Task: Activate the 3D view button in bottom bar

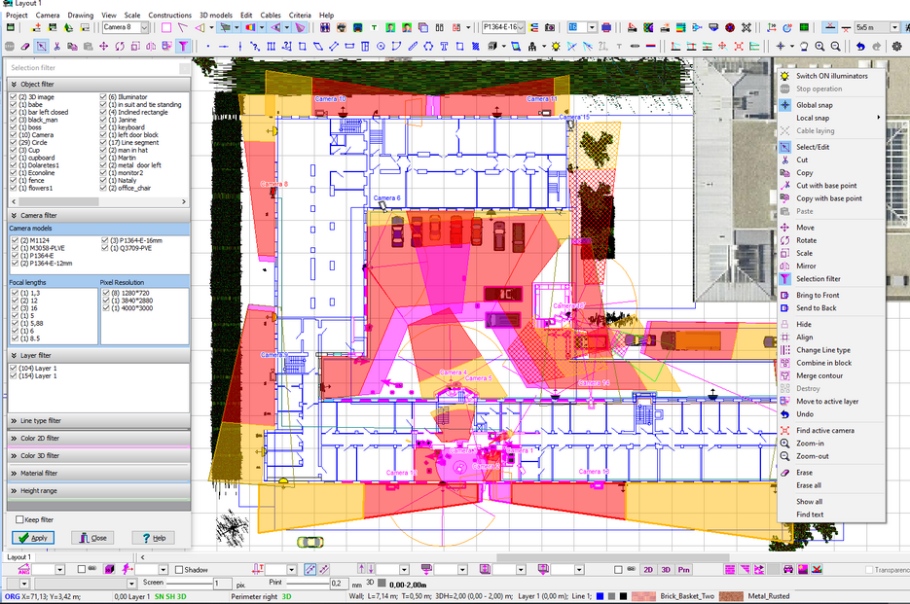Action: 666,570
